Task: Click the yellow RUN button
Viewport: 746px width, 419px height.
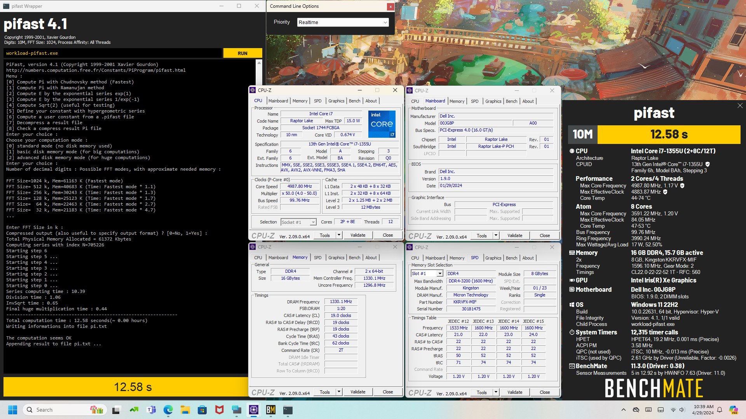Action: point(242,53)
